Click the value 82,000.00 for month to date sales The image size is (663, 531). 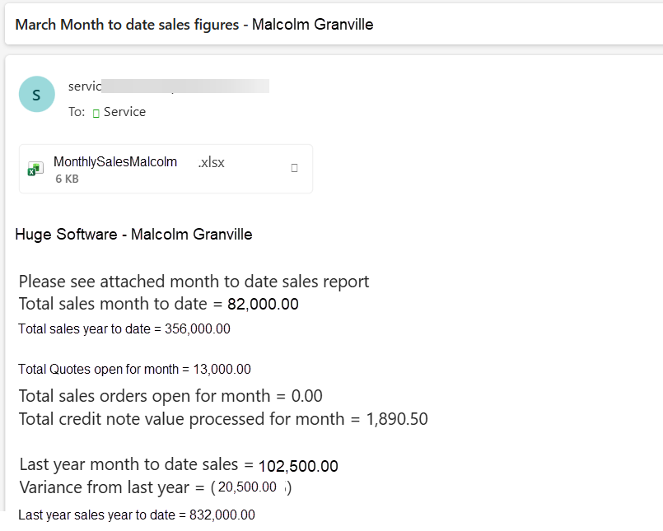tap(263, 304)
